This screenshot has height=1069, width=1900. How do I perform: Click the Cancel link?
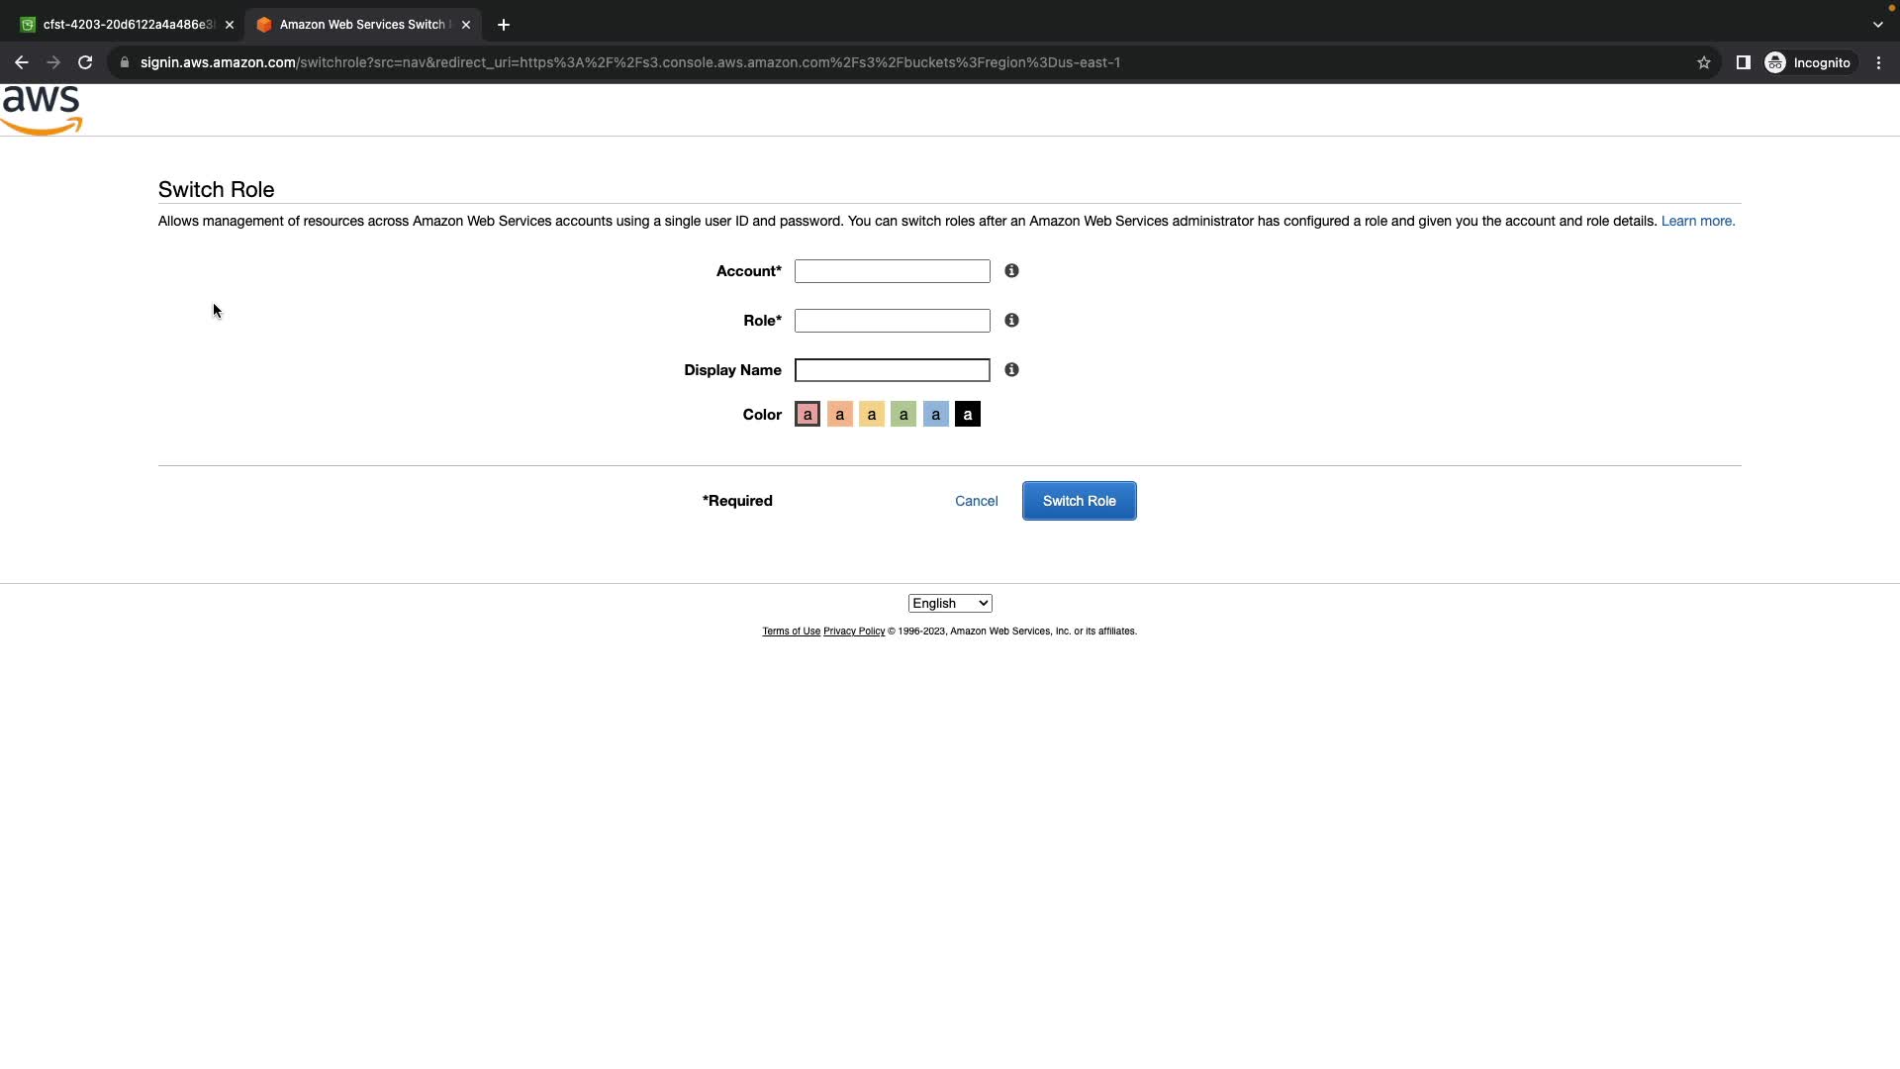click(976, 501)
